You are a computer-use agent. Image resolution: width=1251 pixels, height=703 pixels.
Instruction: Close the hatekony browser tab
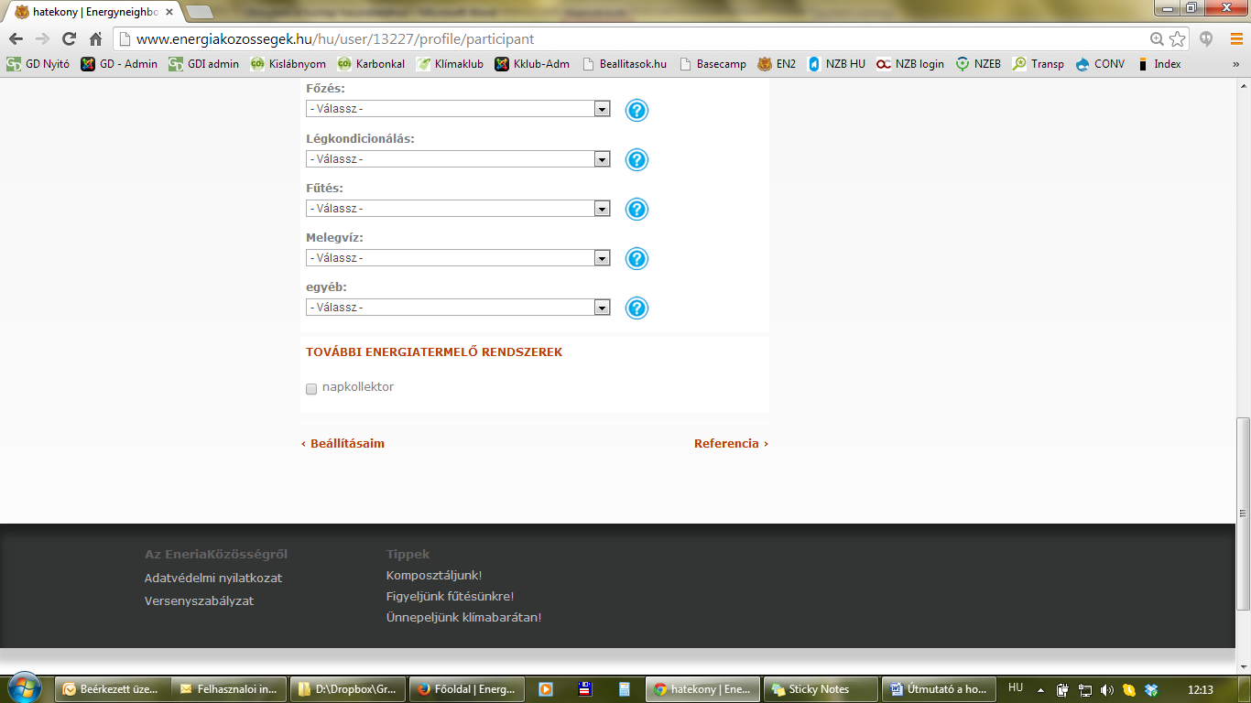click(x=169, y=13)
